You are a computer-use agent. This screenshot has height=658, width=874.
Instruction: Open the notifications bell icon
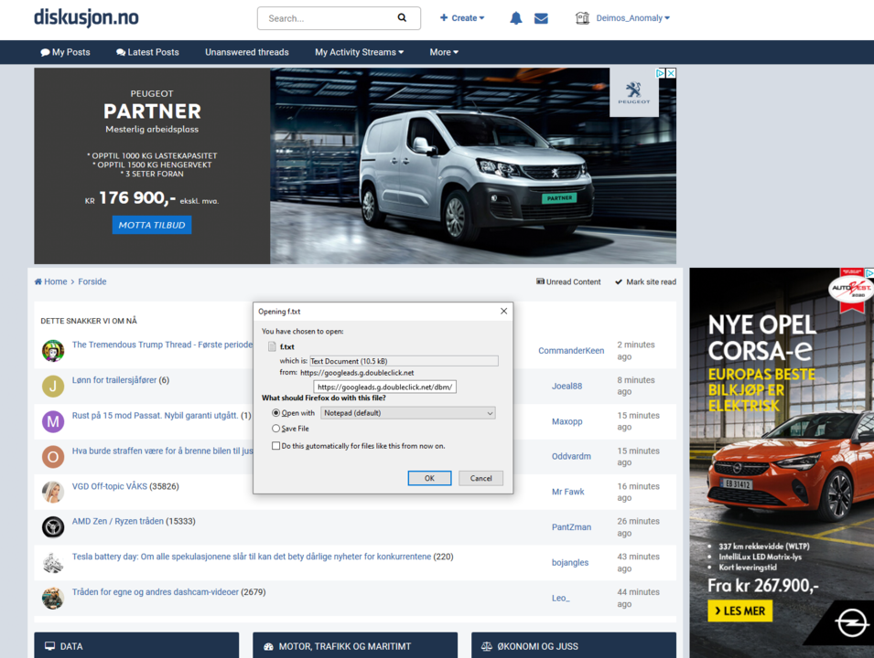point(516,18)
